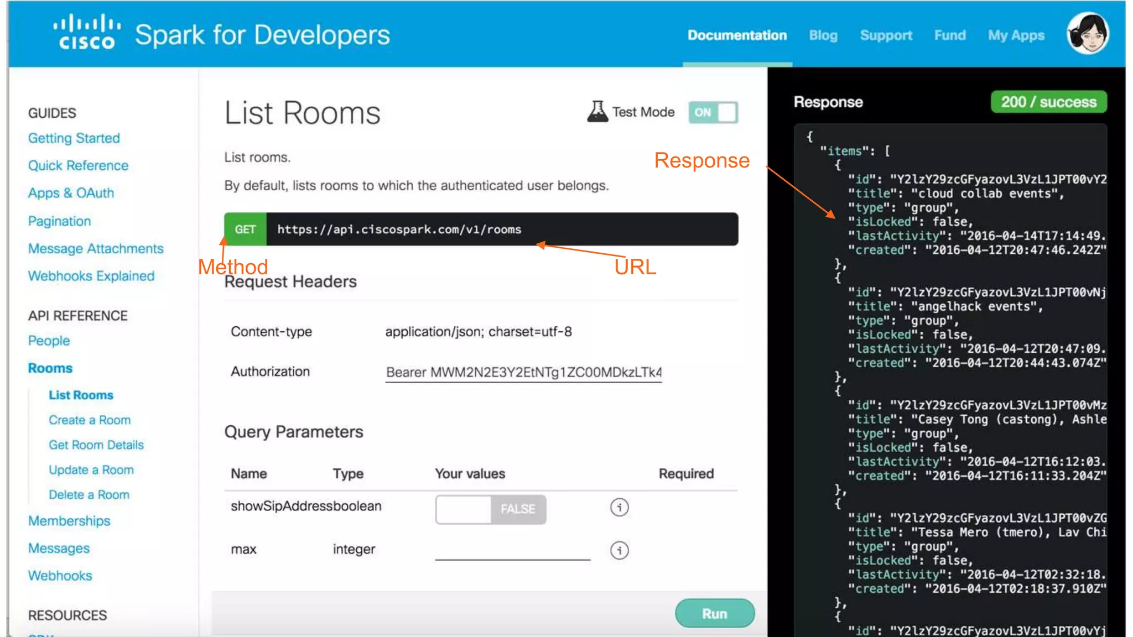Expand the Messages API reference section
The width and height of the screenshot is (1133, 637).
59,549
